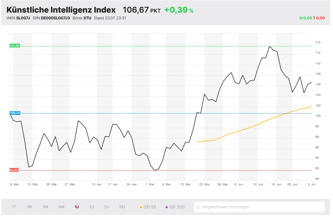
Task: Toggle the GD 200 moving average
Action: pos(175,207)
